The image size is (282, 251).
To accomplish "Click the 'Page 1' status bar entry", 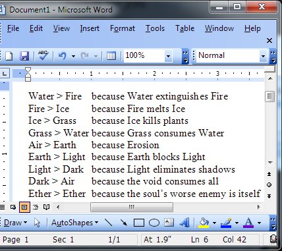I will (x=15, y=240).
